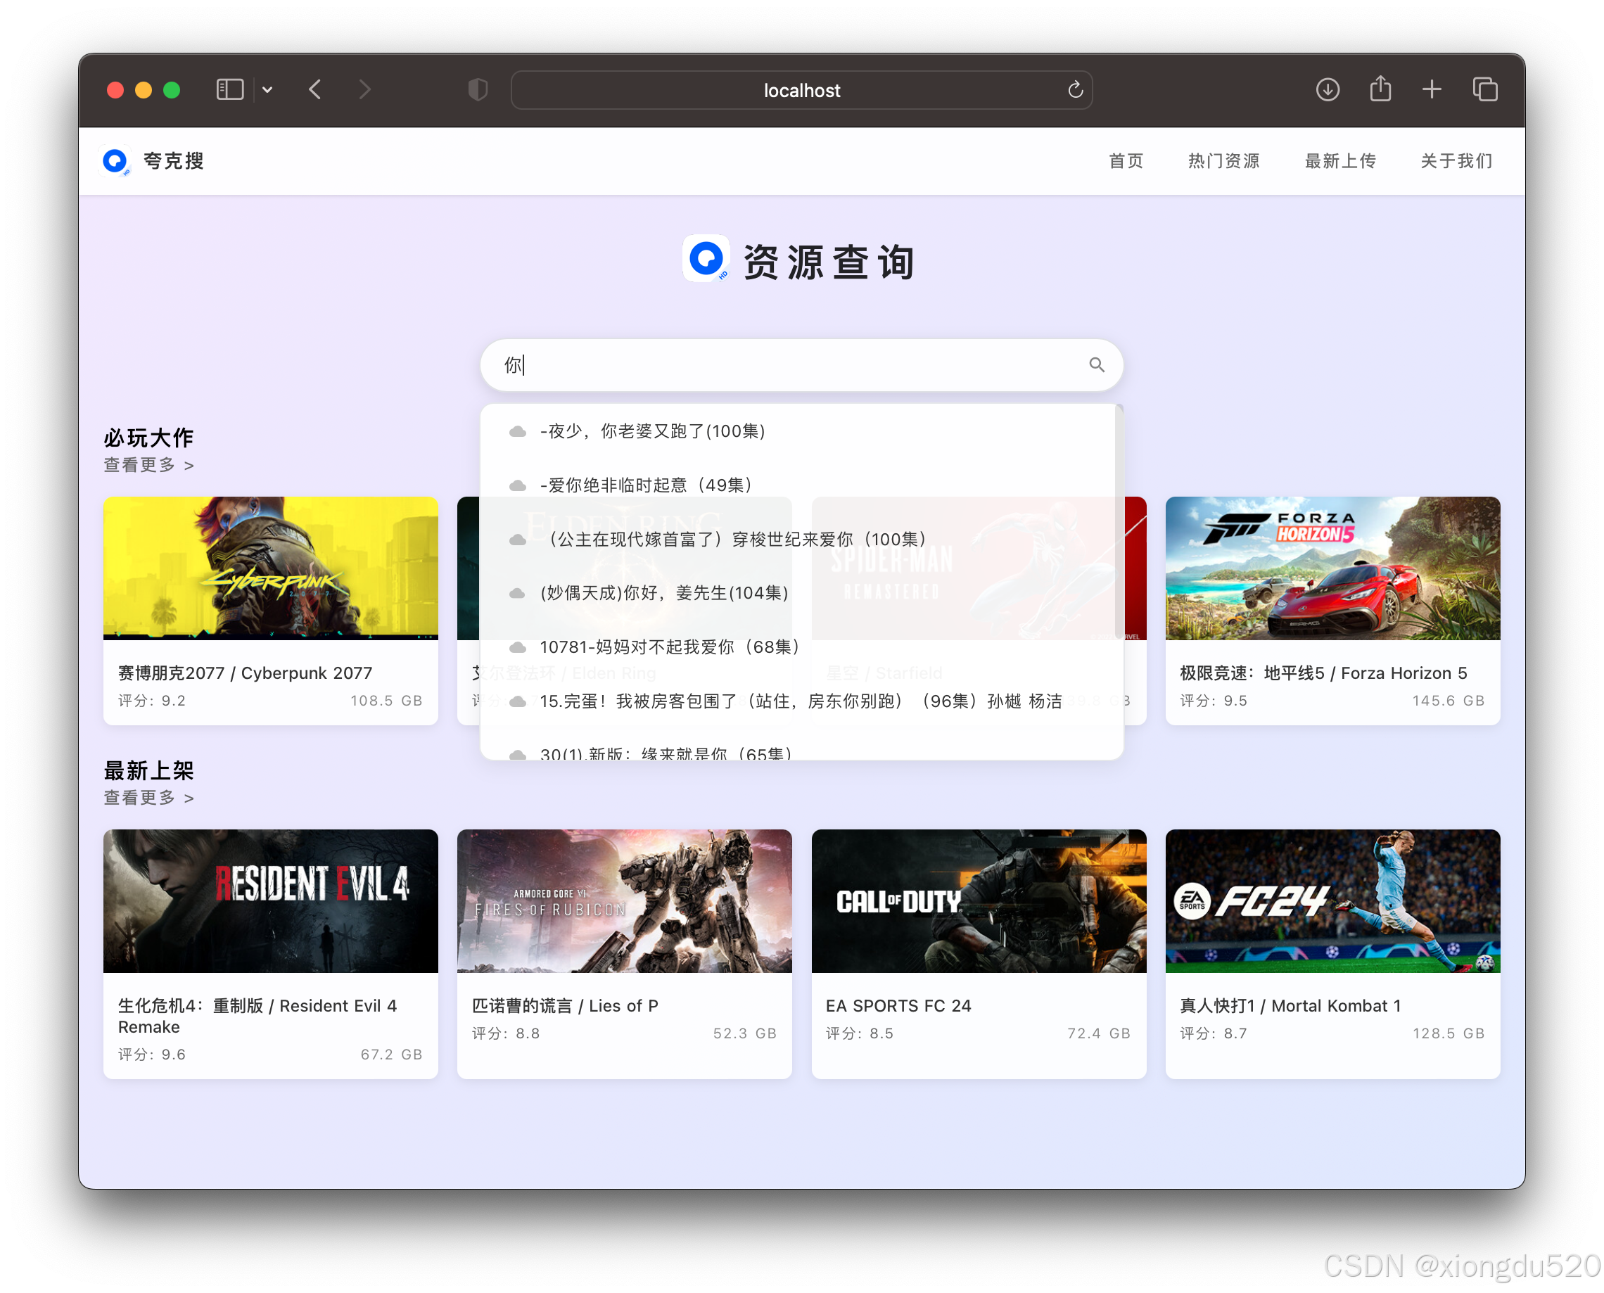Open the Armored Core Fires of Rubicon thumbnail
The height and width of the screenshot is (1293, 1604).
pos(624,900)
